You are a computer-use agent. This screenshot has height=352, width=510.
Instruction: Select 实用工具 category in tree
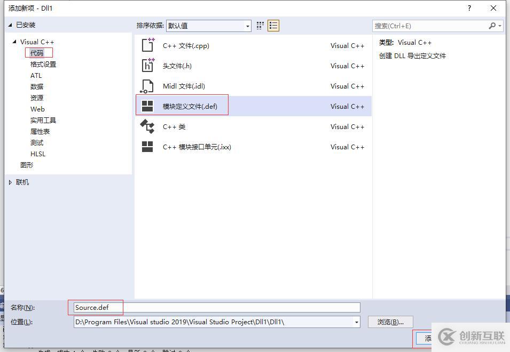click(x=43, y=121)
